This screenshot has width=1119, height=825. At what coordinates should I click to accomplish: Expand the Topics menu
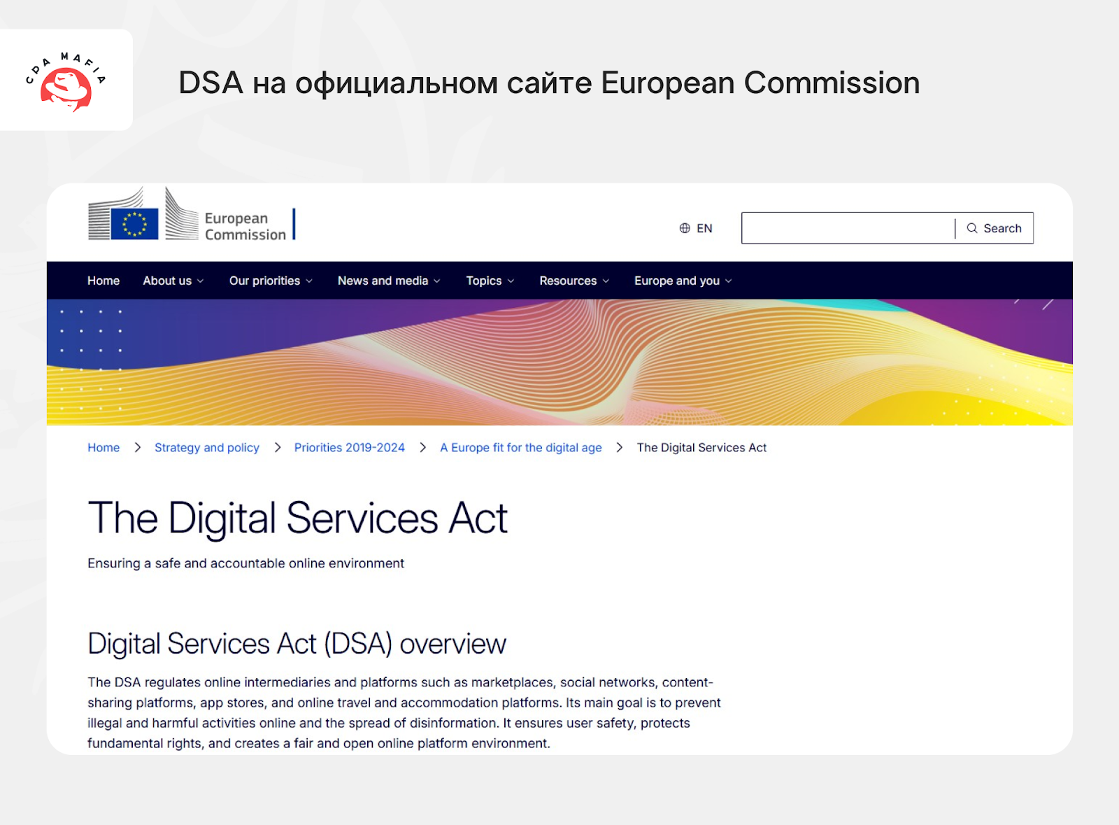pyautogui.click(x=490, y=281)
